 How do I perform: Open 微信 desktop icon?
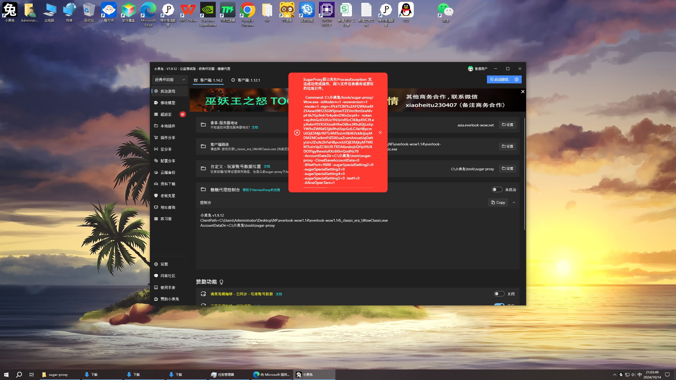click(x=445, y=12)
